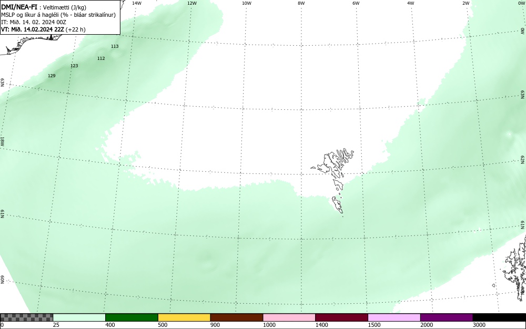Click the legend value 500
Image resolution: width=526 pixels, height=329 pixels.
tap(163, 325)
